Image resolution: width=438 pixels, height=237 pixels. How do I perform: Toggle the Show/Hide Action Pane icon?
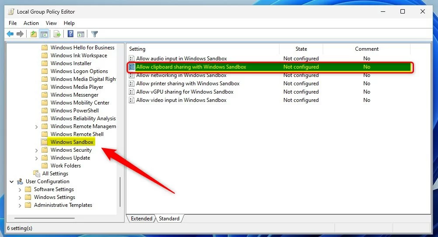click(81, 34)
